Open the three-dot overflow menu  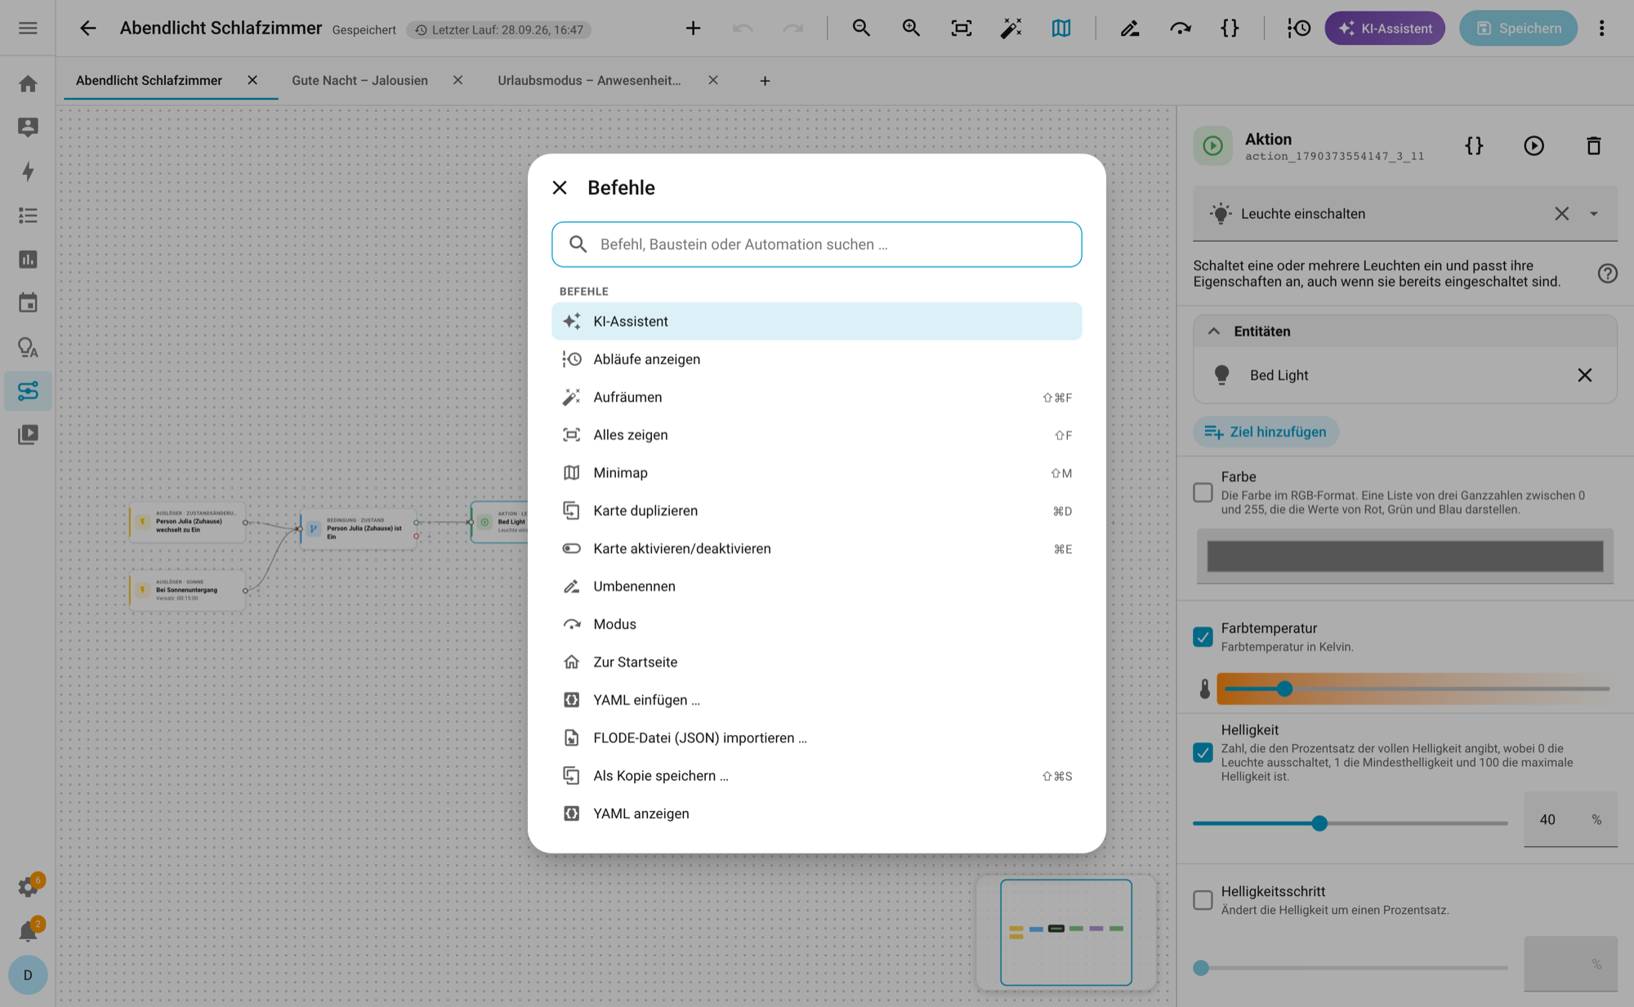pyautogui.click(x=1601, y=29)
